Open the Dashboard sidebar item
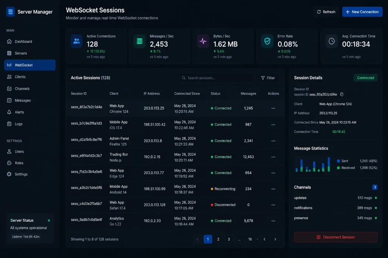This screenshot has width=388, height=258. tap(30, 42)
